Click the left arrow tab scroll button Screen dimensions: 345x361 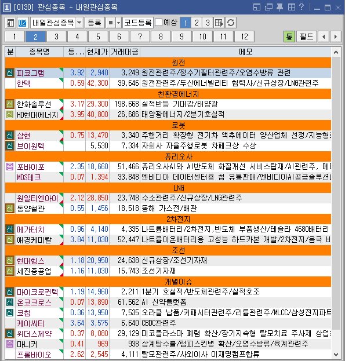[x=324, y=37]
